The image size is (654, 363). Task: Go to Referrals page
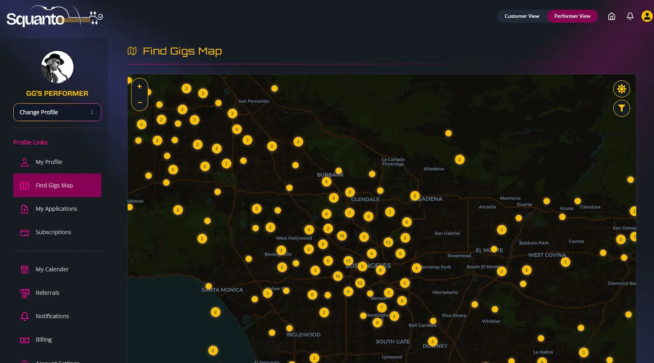57,293
